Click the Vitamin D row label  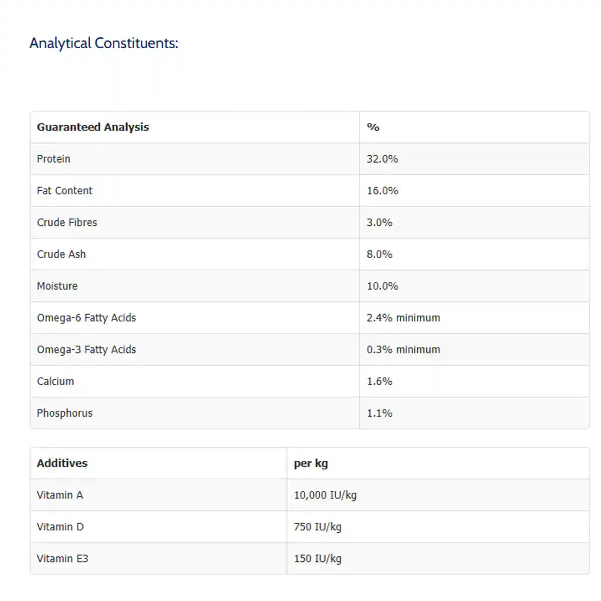click(60, 527)
